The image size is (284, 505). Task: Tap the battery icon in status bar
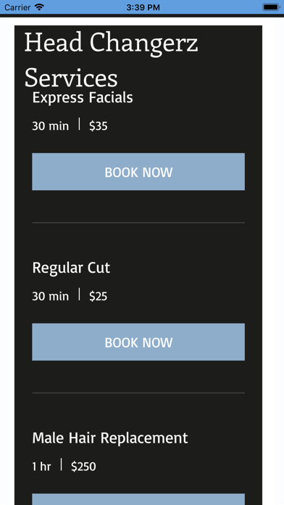click(271, 7)
